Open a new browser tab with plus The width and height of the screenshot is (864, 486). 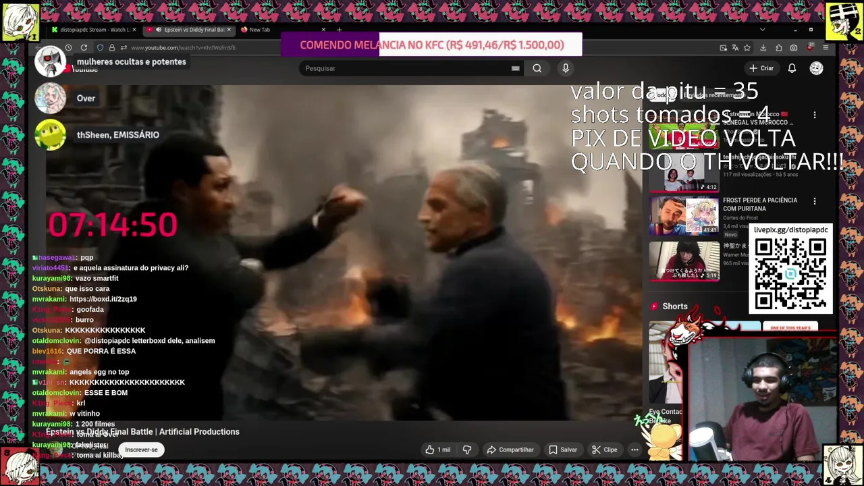point(339,30)
